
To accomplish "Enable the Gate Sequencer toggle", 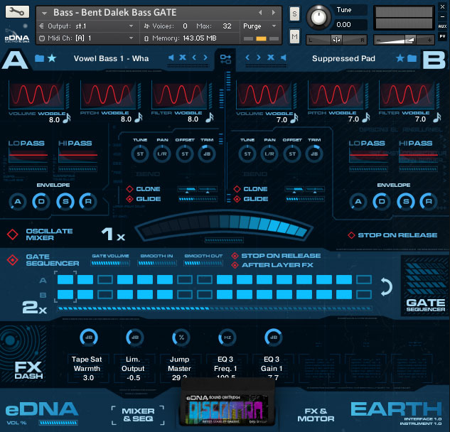I will click(x=12, y=260).
